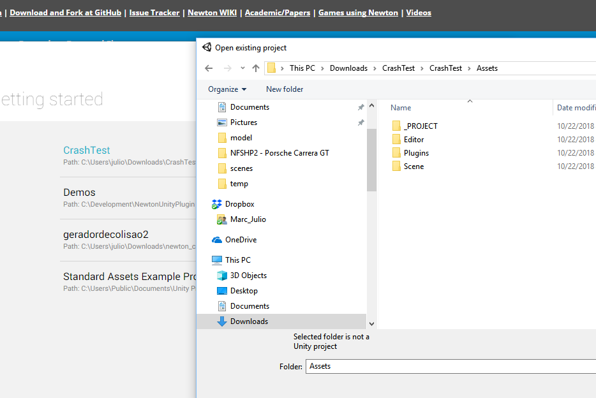The image size is (596, 398).
Task: Select Downloads in the navigation pane
Action: 249,321
